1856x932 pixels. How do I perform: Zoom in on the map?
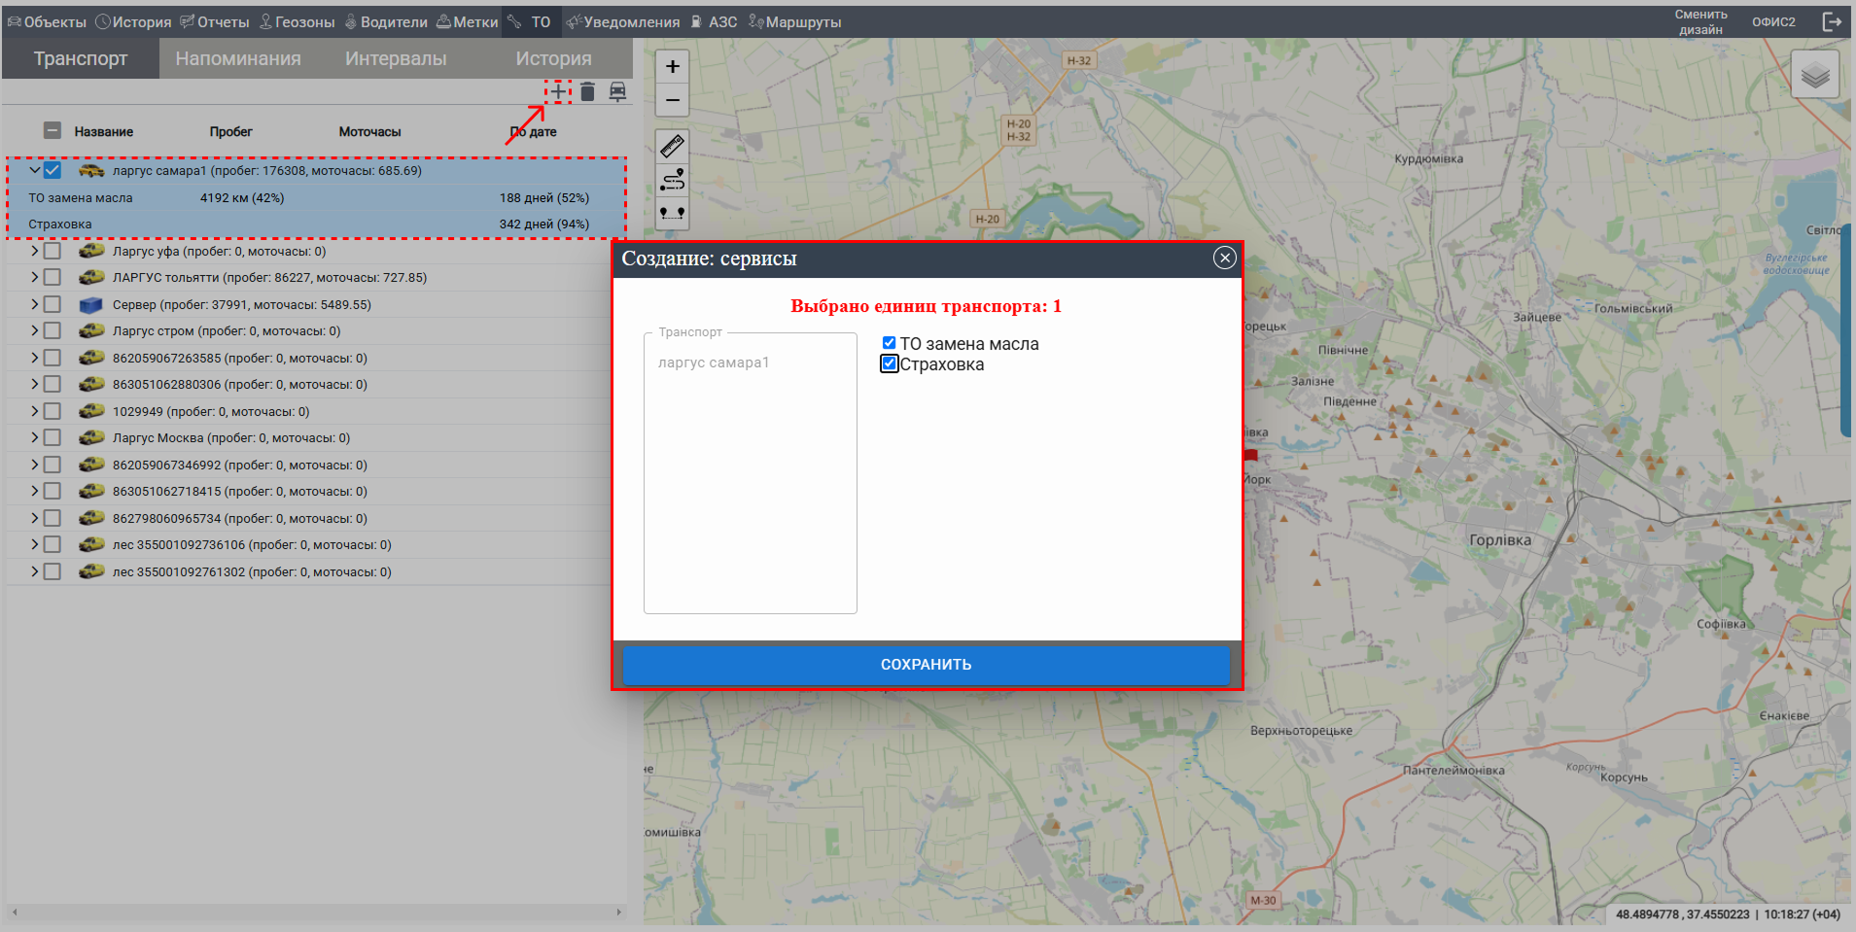pyautogui.click(x=672, y=67)
